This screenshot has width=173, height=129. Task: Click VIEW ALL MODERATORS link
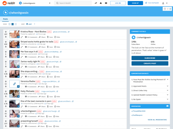coord(157,120)
